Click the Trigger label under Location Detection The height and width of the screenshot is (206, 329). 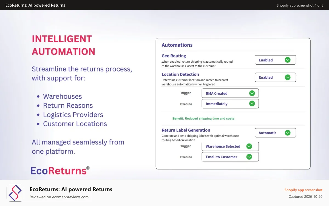point(186,93)
